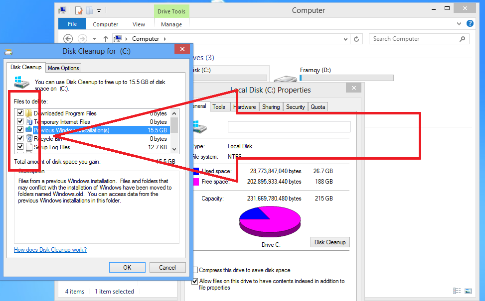Open the address bar history dropdown
The height and width of the screenshot is (301, 485).
(x=345, y=39)
